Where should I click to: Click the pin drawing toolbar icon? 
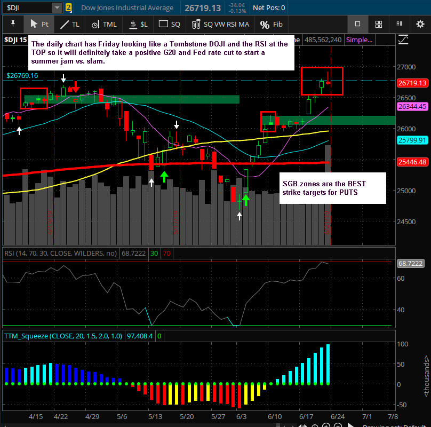[12, 24]
